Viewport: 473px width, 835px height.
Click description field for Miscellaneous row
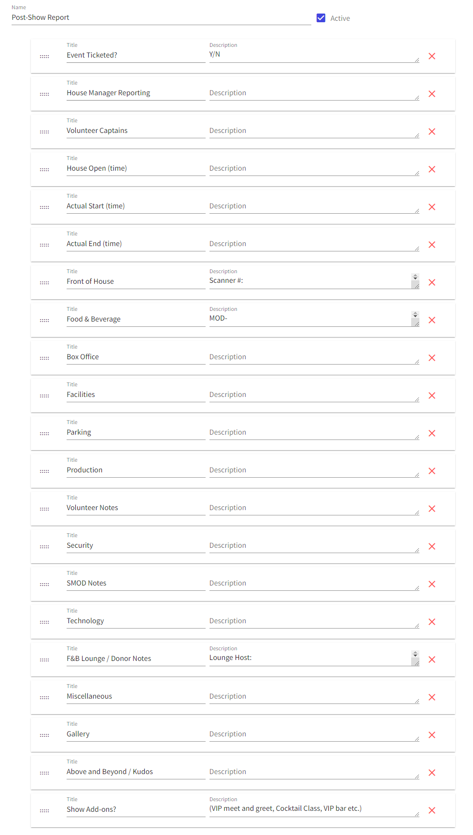pos(314,696)
